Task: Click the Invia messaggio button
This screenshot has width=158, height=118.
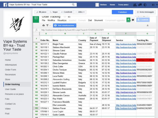Action: [x=146, y=12]
